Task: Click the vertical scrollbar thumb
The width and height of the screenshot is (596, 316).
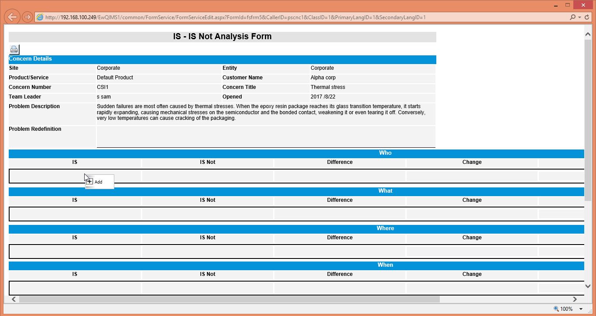Action: (x=588, y=120)
